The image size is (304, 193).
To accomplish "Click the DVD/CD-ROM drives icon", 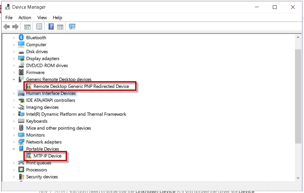I will (x=21, y=65).
